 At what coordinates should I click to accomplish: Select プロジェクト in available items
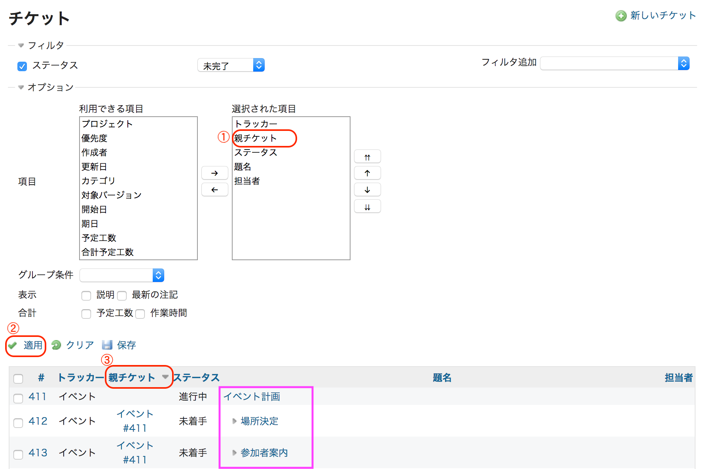coord(138,124)
